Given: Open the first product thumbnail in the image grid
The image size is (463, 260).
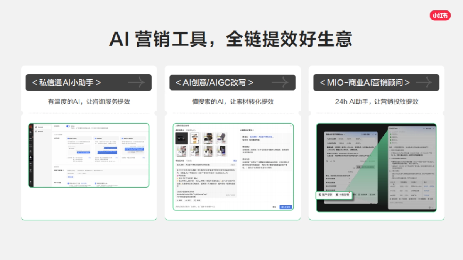Looking at the screenshot, I should pyautogui.click(x=182, y=138).
